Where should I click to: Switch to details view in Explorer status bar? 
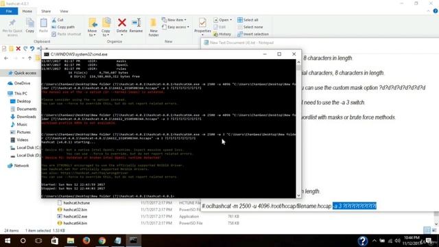427,231
